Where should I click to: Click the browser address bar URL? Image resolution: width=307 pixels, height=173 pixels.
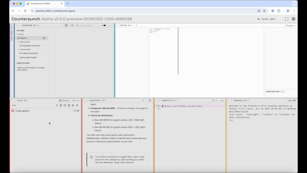click(x=56, y=11)
